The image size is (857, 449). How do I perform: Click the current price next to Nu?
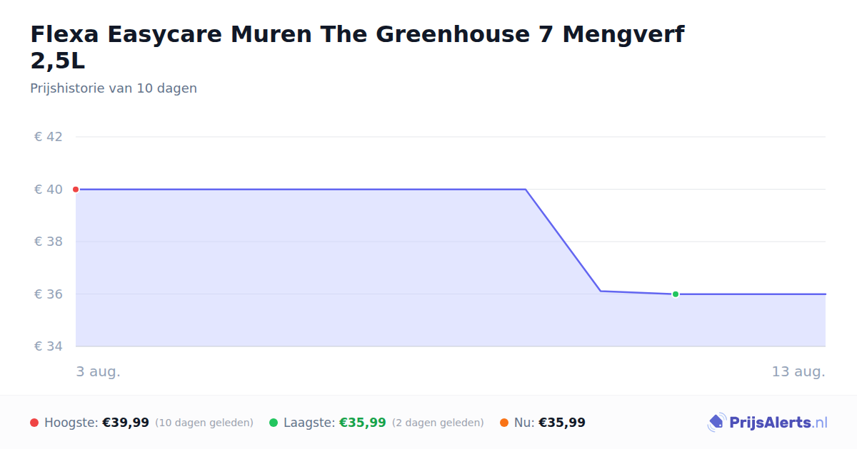point(562,423)
